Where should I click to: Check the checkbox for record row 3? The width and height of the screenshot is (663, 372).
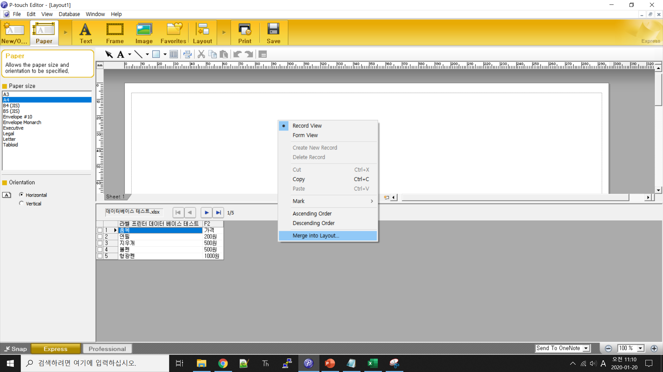click(100, 243)
